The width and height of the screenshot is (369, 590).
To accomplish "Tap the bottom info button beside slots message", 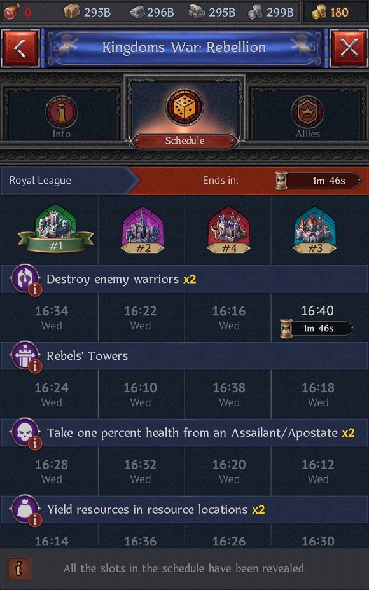I will (19, 568).
